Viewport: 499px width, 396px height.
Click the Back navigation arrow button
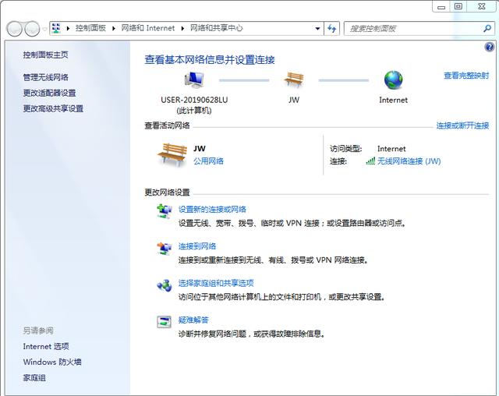[14, 29]
